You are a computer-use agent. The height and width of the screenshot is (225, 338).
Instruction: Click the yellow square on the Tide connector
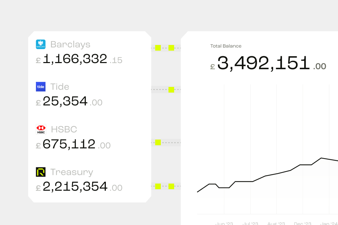171,90
